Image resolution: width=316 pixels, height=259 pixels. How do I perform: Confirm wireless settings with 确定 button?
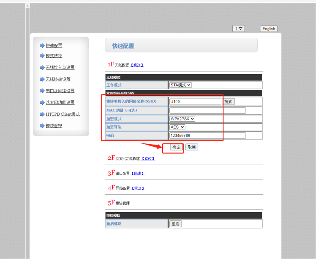[x=176, y=147]
